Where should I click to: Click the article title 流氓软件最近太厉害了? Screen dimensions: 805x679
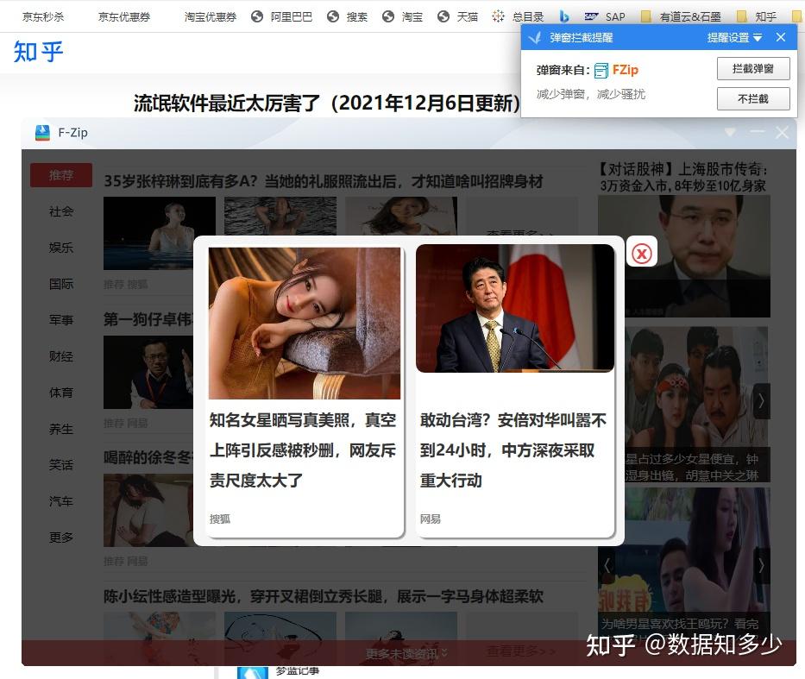pos(326,104)
